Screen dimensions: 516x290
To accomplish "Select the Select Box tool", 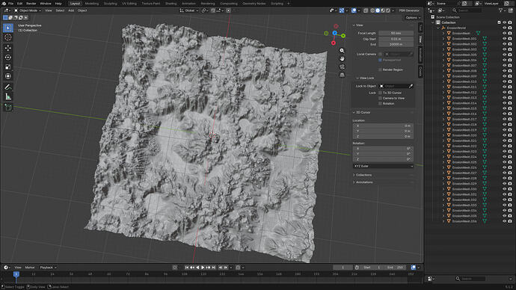I will coord(8,28).
